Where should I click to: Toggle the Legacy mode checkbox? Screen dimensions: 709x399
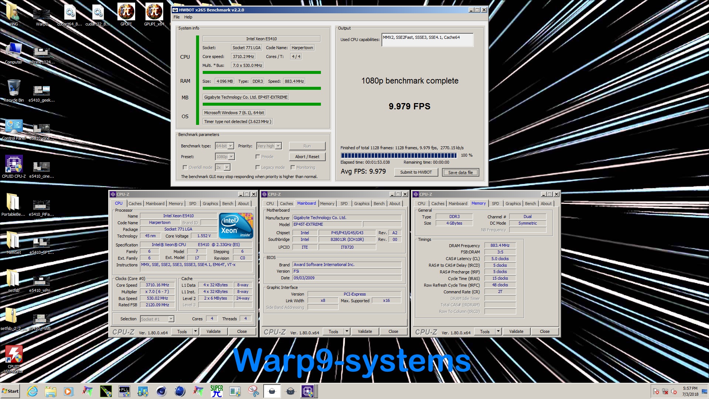coord(258,167)
